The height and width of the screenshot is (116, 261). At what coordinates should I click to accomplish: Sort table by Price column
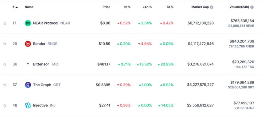[106, 7]
